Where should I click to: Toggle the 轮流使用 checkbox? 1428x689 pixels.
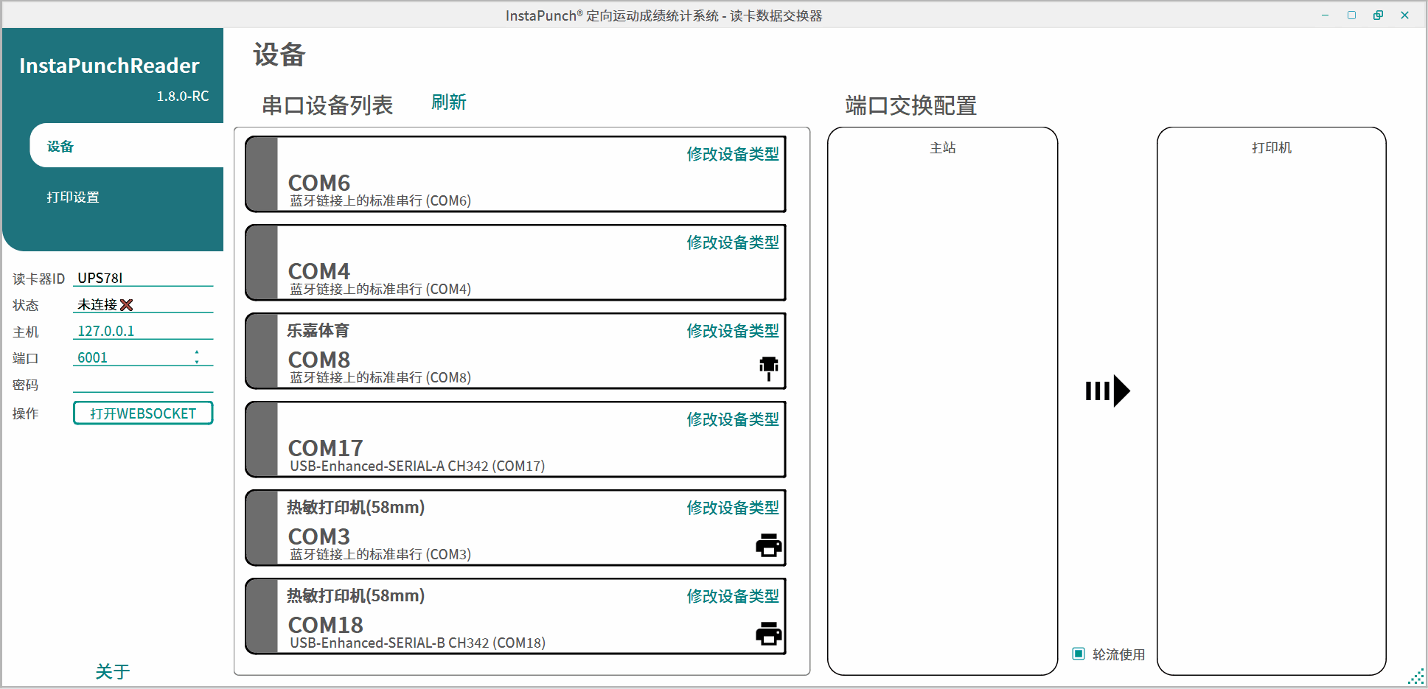click(1079, 654)
